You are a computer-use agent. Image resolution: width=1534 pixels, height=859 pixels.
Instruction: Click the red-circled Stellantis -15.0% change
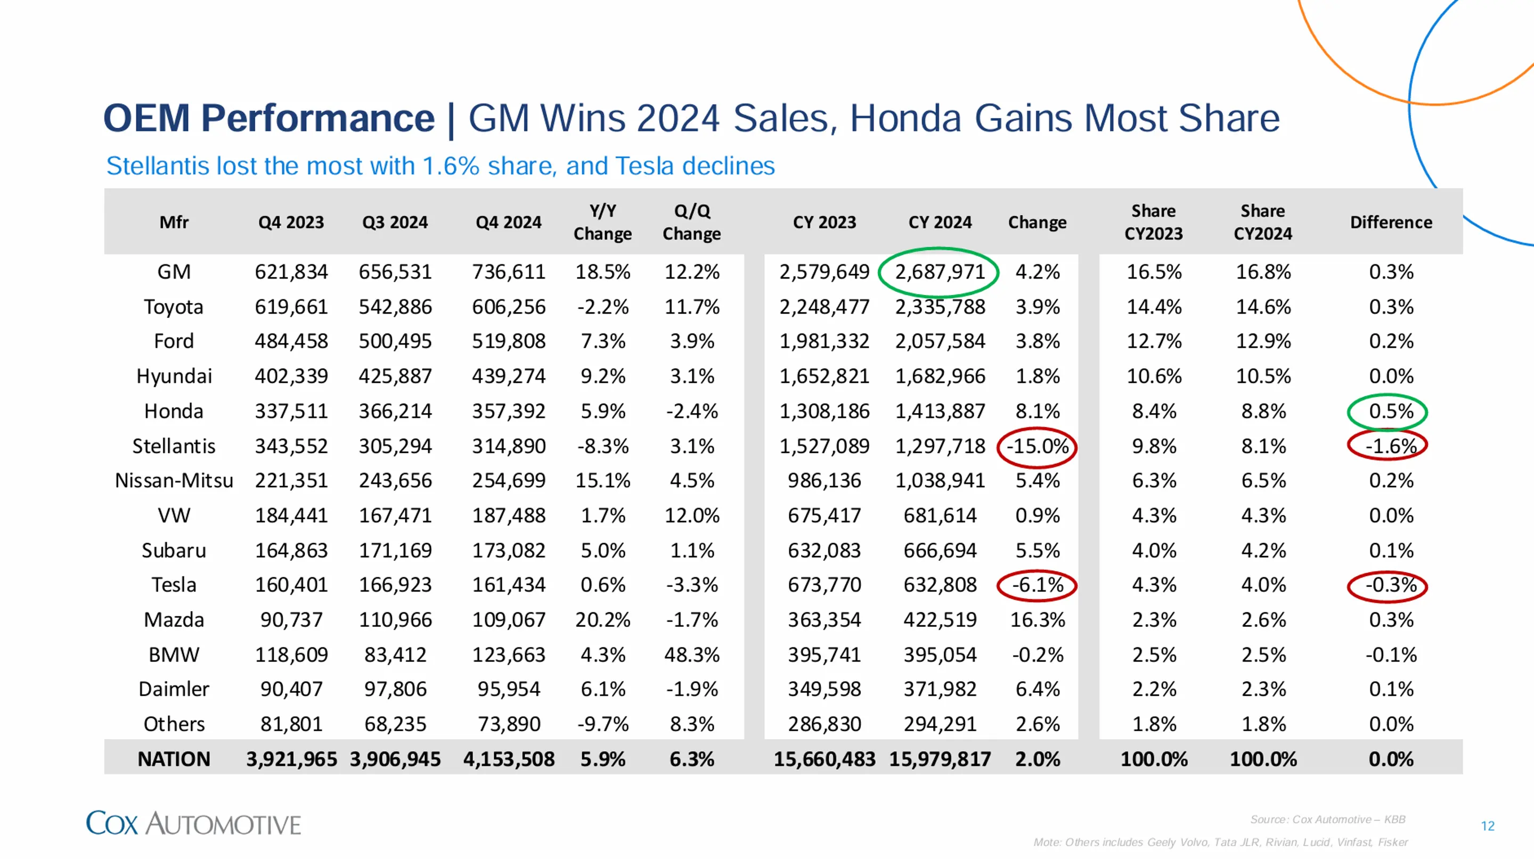pyautogui.click(x=1037, y=446)
